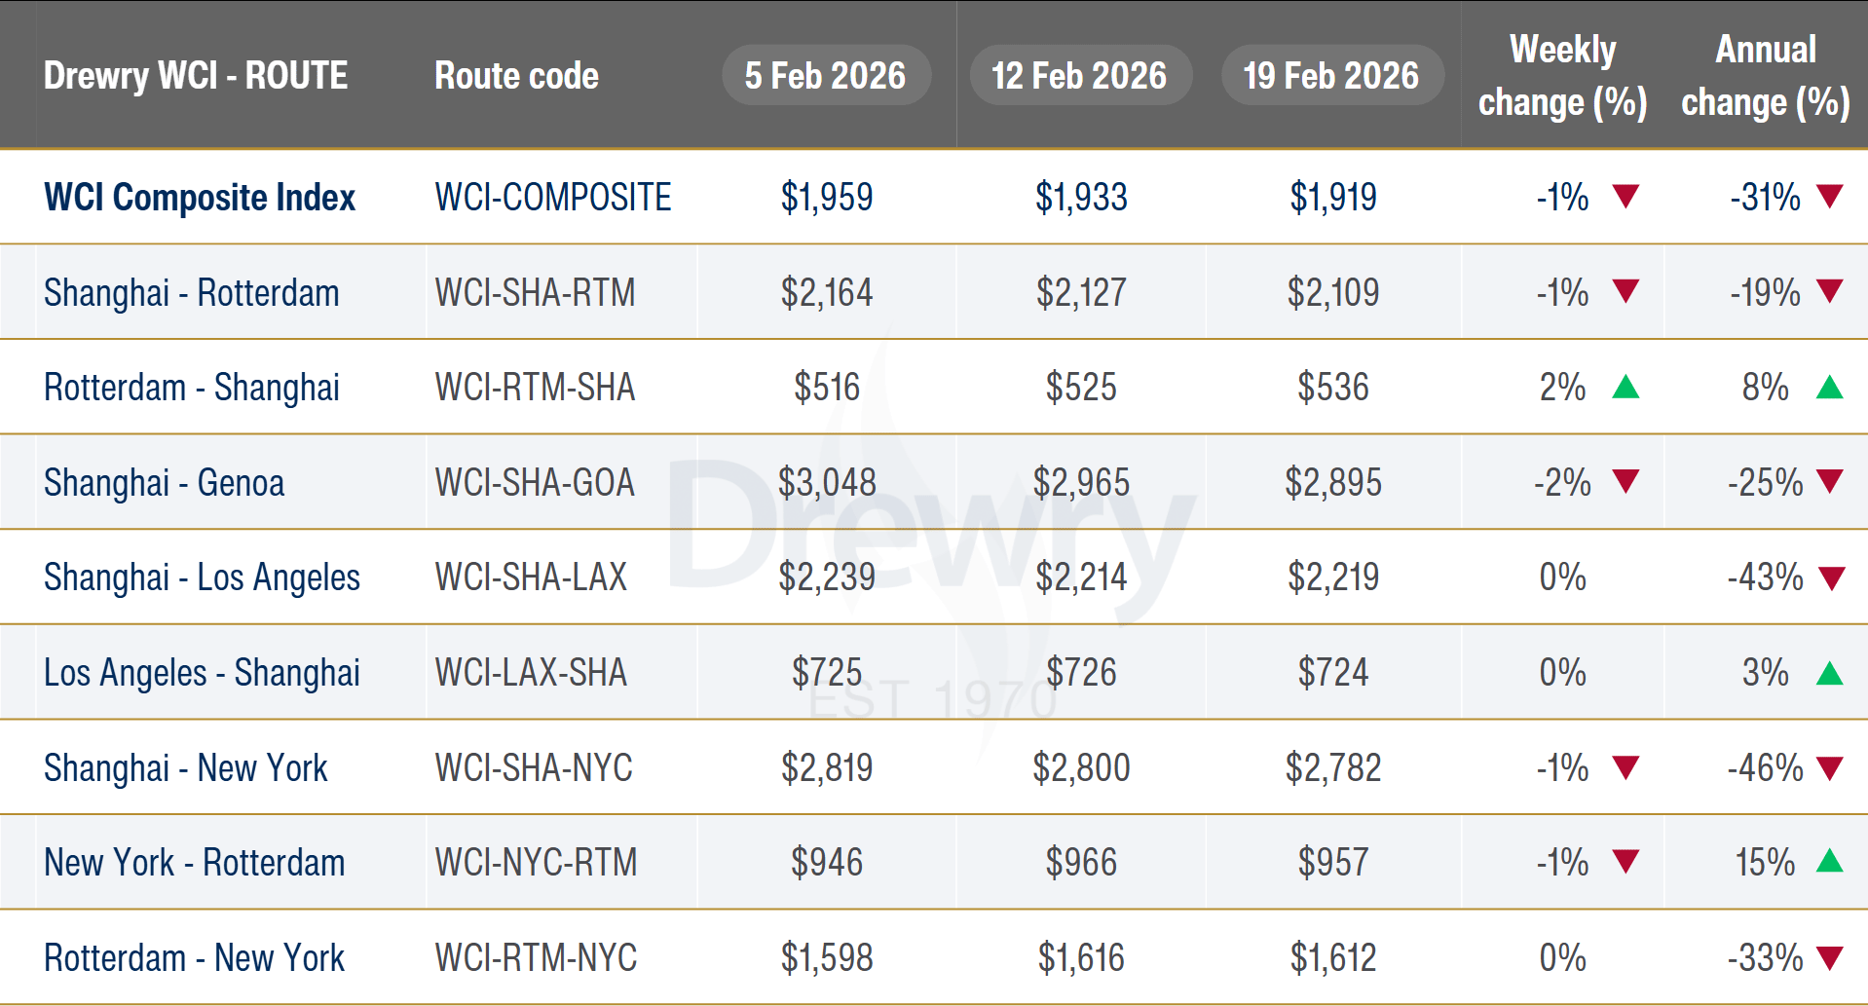The width and height of the screenshot is (1868, 1006).
Task: Click the Weekly change (%) column header
Action: [1562, 76]
